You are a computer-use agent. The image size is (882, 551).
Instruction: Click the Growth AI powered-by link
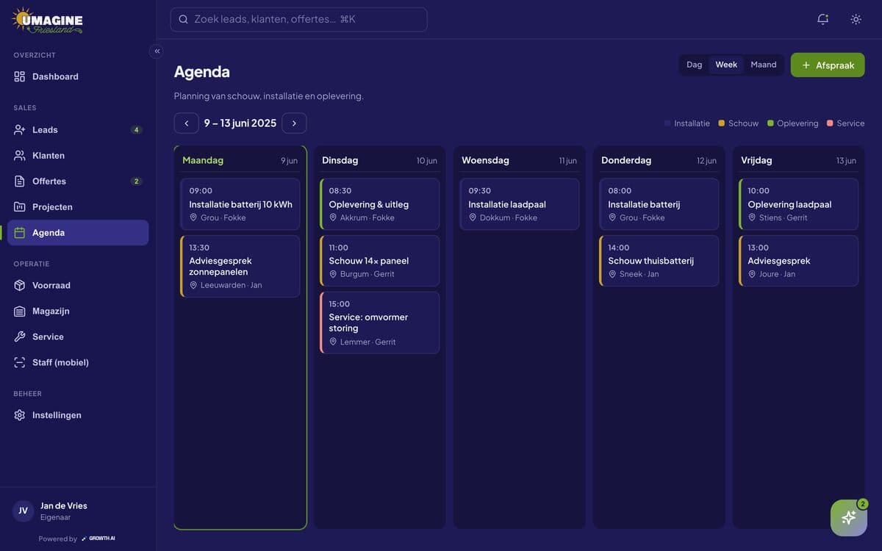click(x=98, y=539)
